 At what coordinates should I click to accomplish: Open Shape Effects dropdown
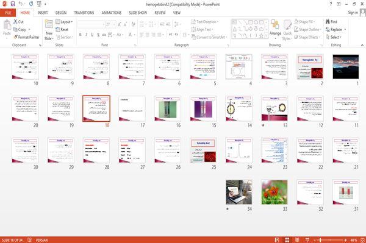point(307,37)
